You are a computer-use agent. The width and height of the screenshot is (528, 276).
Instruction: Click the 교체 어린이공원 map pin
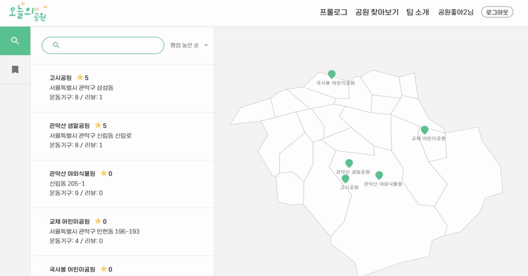424,130
